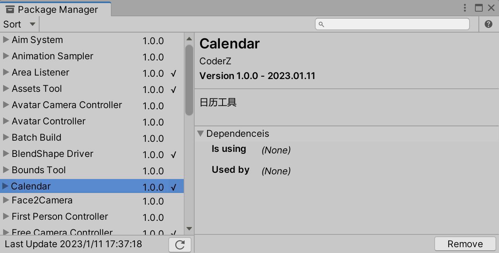Viewport: 499px width, 253px height.
Task: Click the Remove button
Action: [464, 244]
